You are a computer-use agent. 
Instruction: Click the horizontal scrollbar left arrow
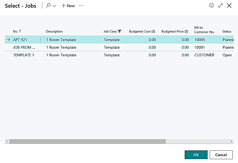[7, 141]
